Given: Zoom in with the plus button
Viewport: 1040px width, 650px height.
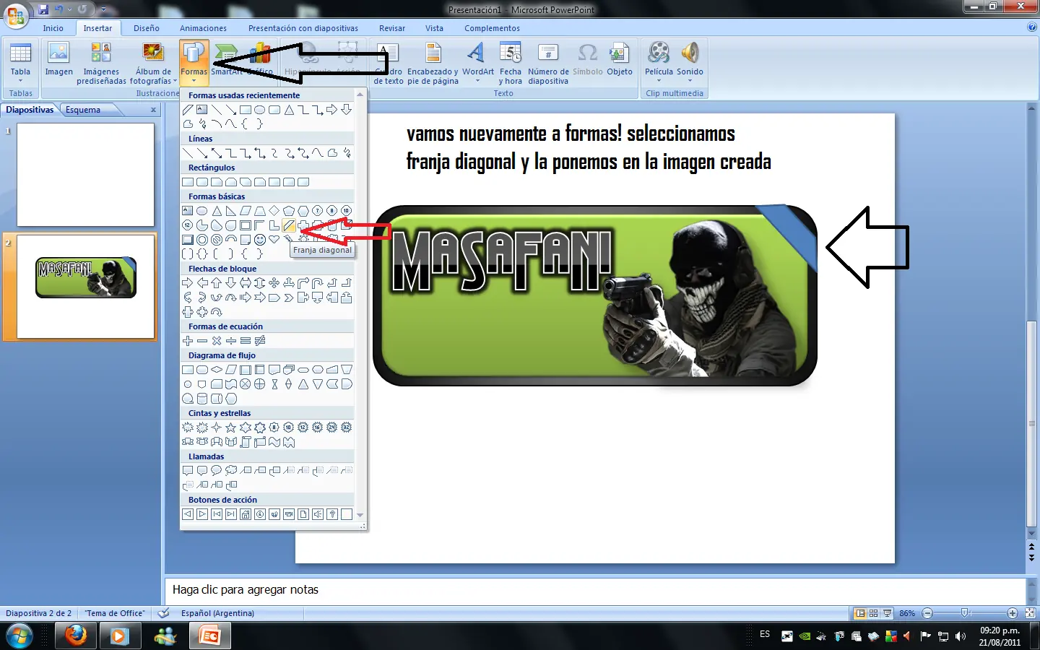Looking at the screenshot, I should point(1013,613).
